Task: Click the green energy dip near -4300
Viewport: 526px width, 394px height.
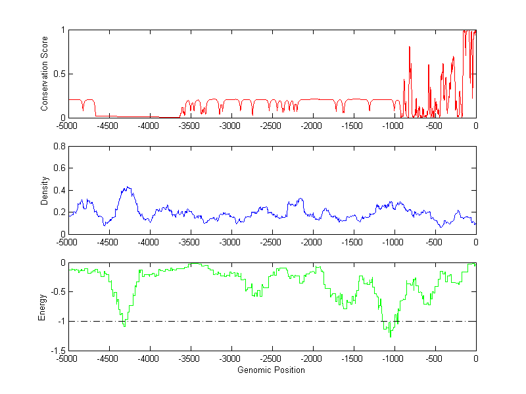Action: (124, 324)
